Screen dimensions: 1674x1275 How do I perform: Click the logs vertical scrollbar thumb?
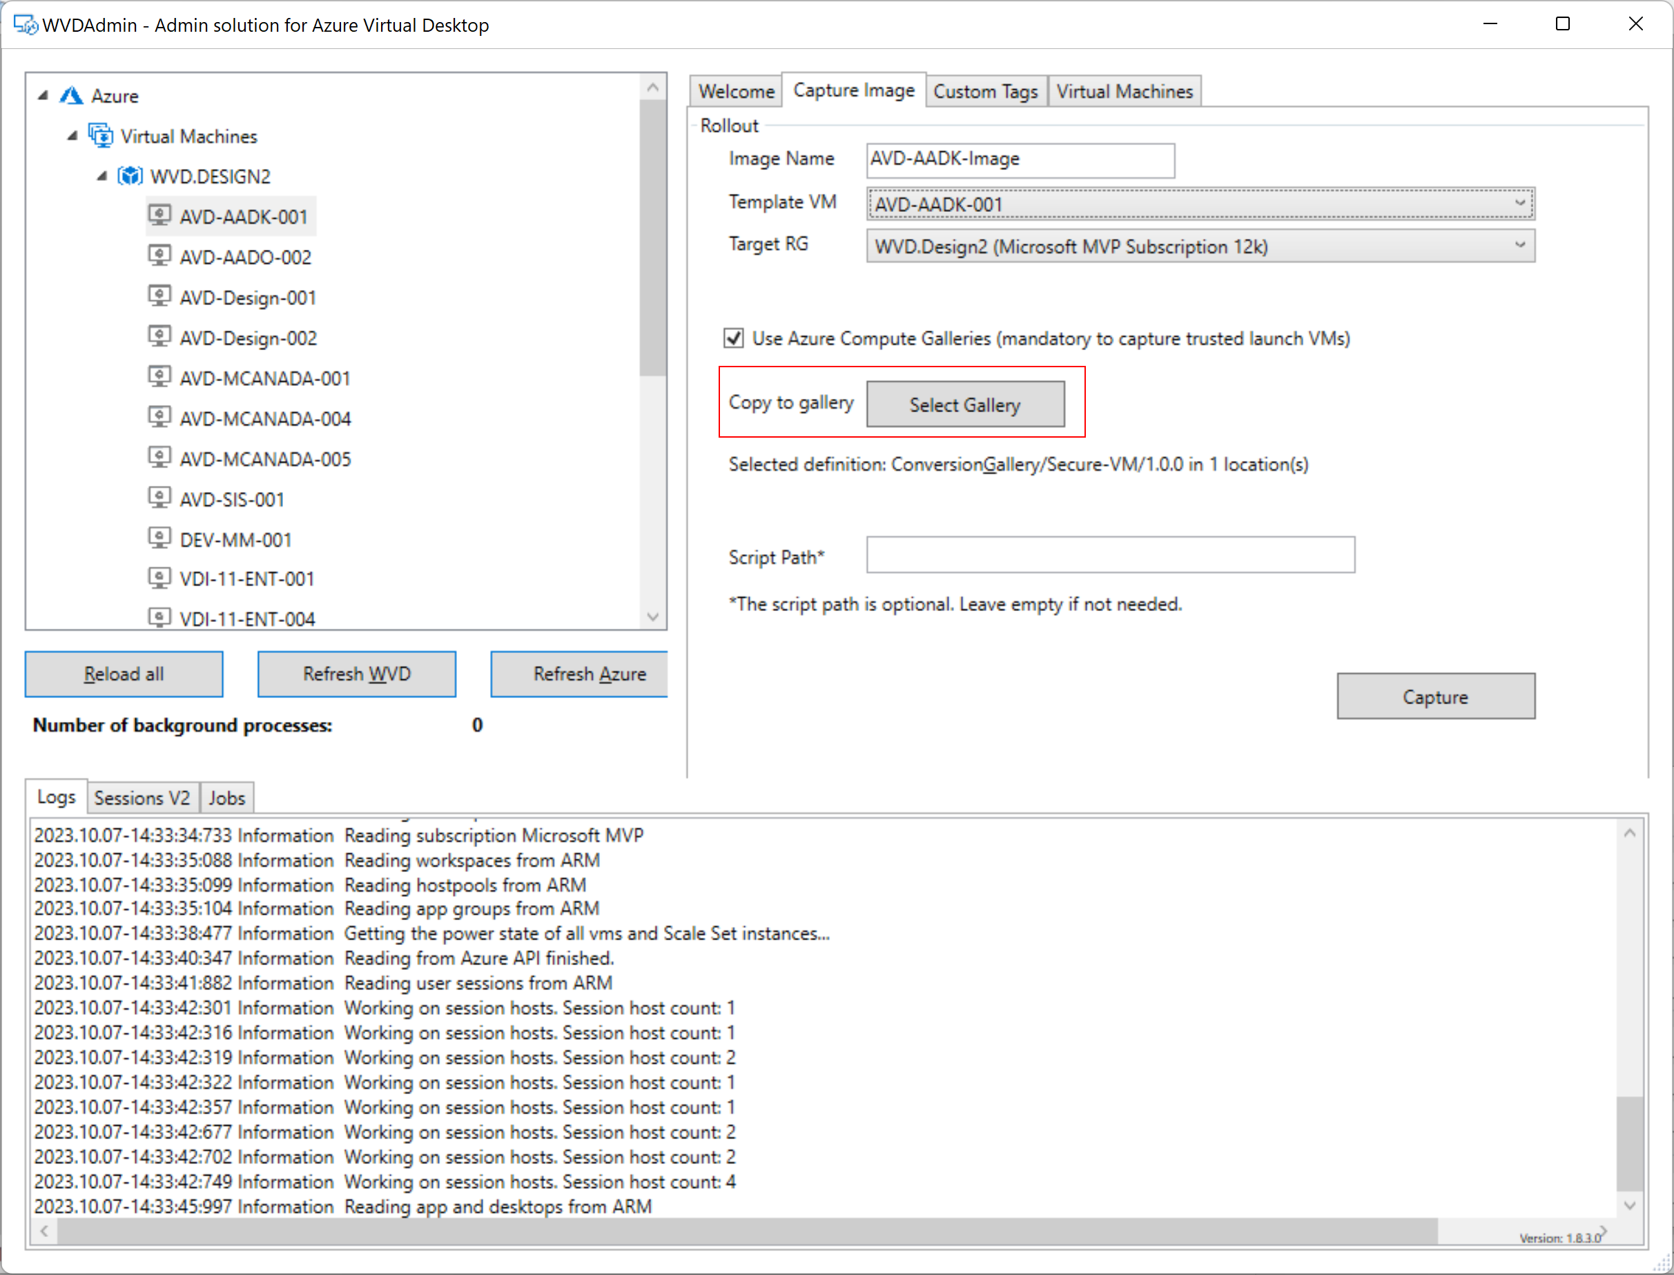[1629, 1144]
